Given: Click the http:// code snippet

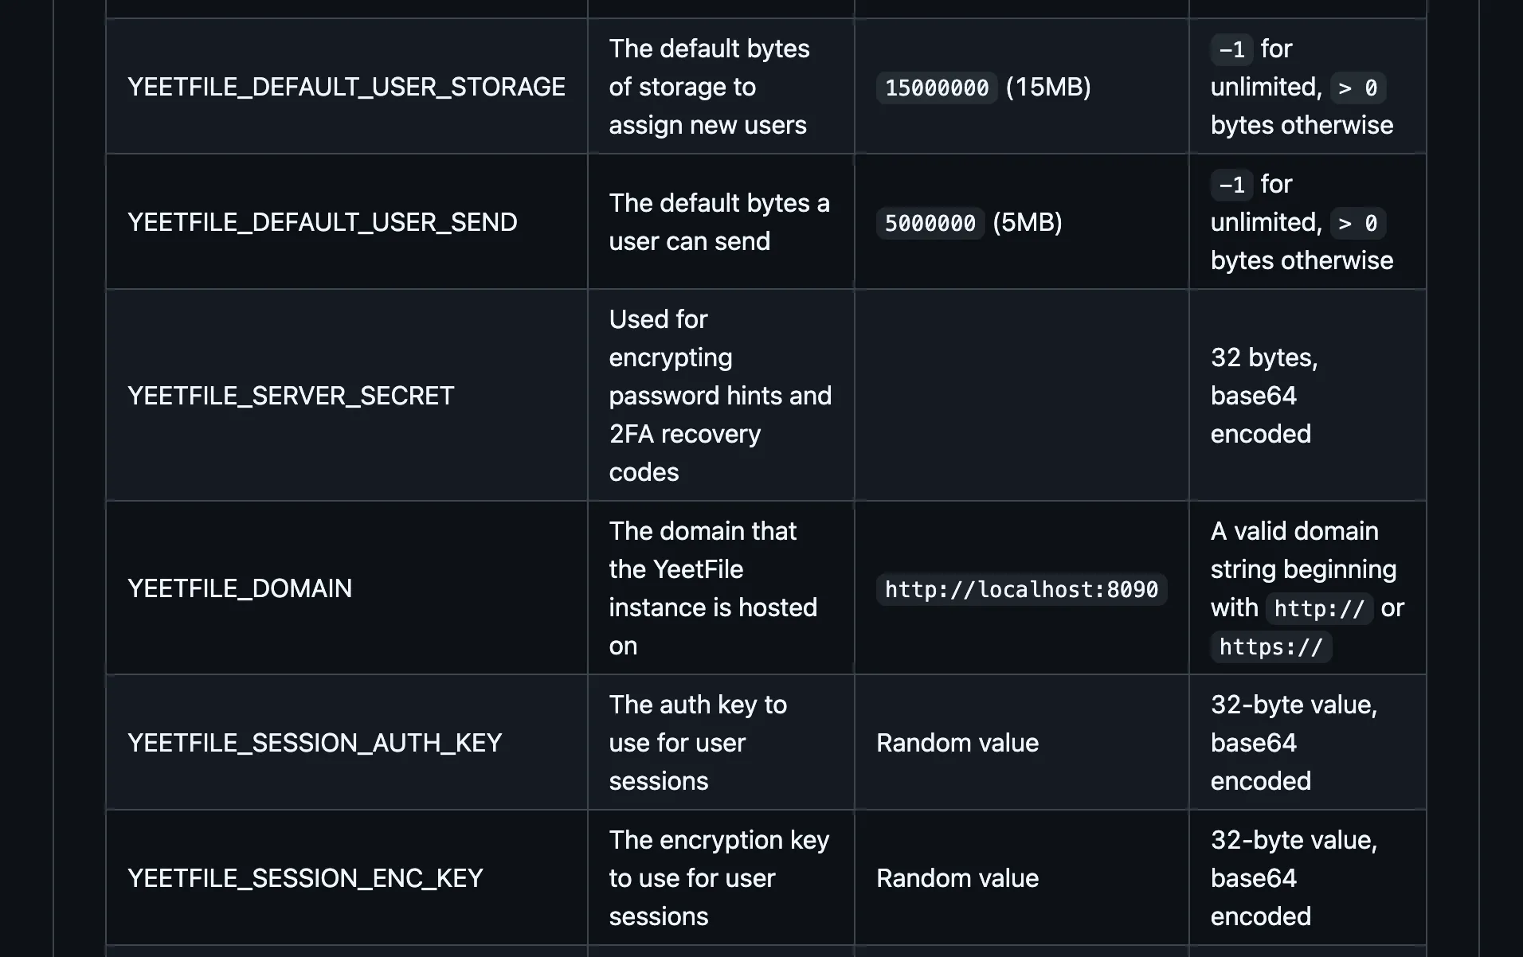Looking at the screenshot, I should coord(1319,608).
